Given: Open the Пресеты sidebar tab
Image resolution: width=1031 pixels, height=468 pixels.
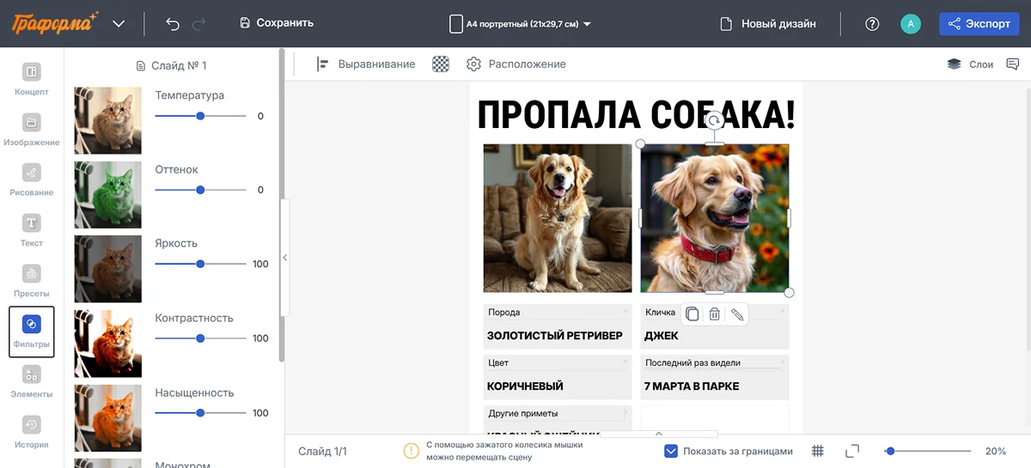Looking at the screenshot, I should [32, 281].
